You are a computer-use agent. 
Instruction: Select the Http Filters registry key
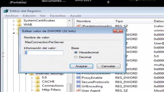tap(51, 90)
